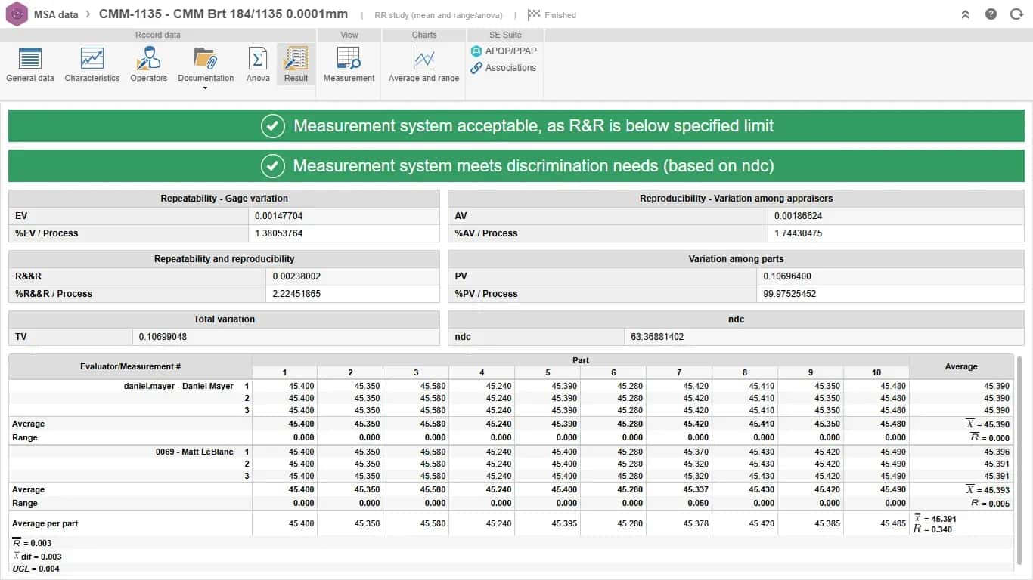Select the Operators icon

coord(148,64)
